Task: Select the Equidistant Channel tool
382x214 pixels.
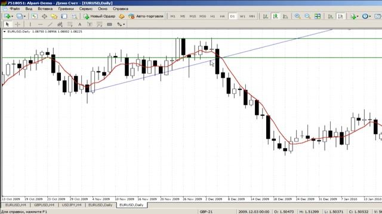Action: [60, 24]
